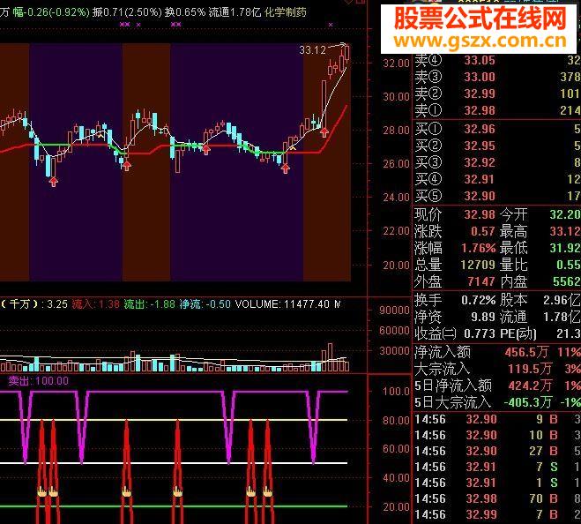This screenshot has width=581, height=524.
Task: Select the 卖② 32.99 ask row
Action: (x=496, y=94)
